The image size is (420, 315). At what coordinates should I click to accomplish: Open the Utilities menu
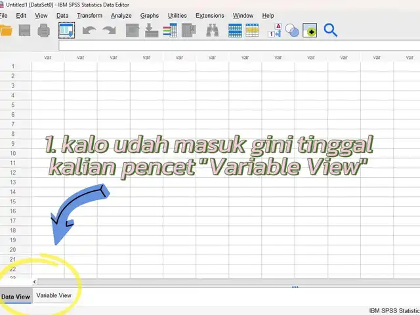[x=177, y=15]
